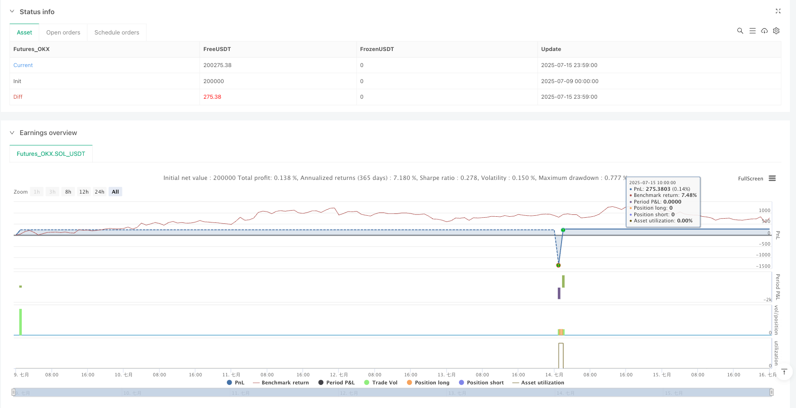Image resolution: width=796 pixels, height=408 pixels.
Task: Set chart zoom to 8h
Action: (x=68, y=192)
